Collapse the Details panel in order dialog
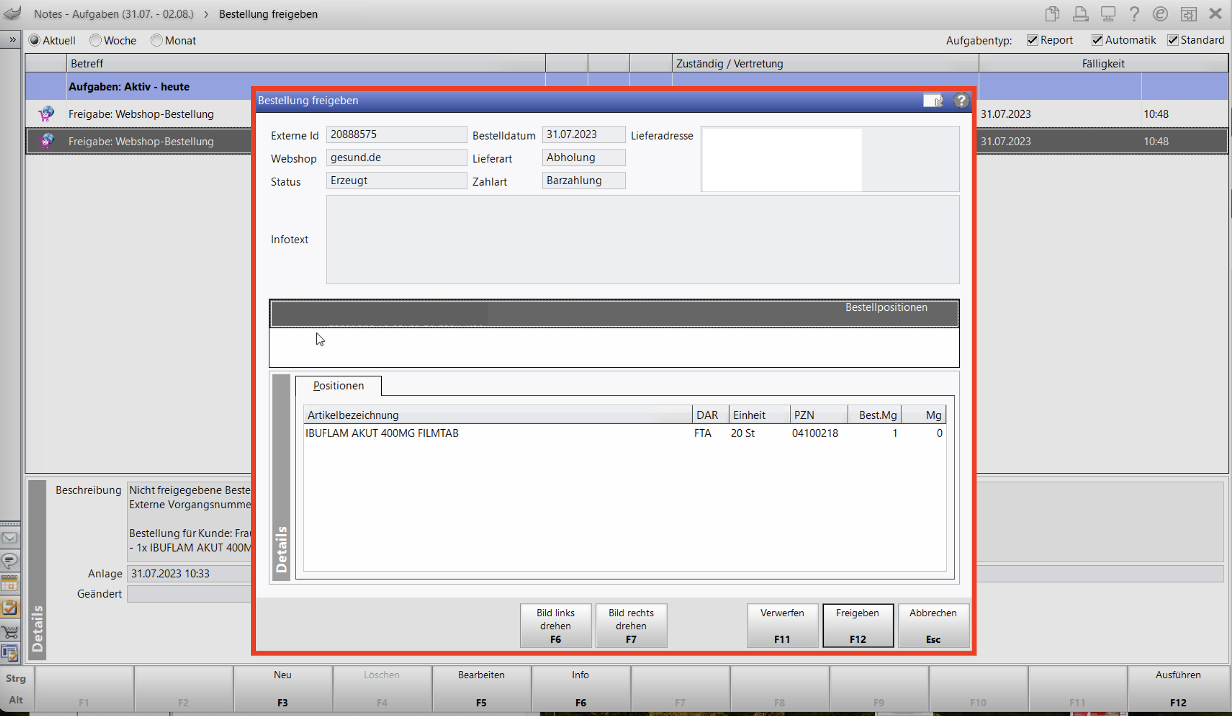Image resolution: width=1232 pixels, height=716 pixels. (x=281, y=477)
